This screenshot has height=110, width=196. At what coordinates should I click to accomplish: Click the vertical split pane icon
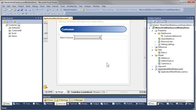coord(140,92)
